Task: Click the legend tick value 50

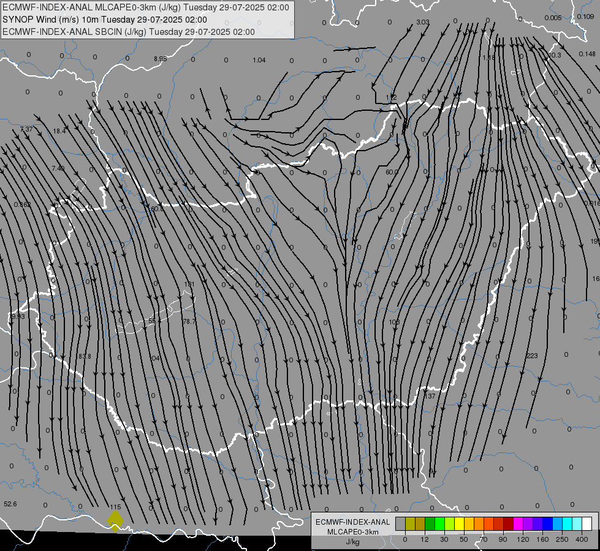Action: pos(464,539)
